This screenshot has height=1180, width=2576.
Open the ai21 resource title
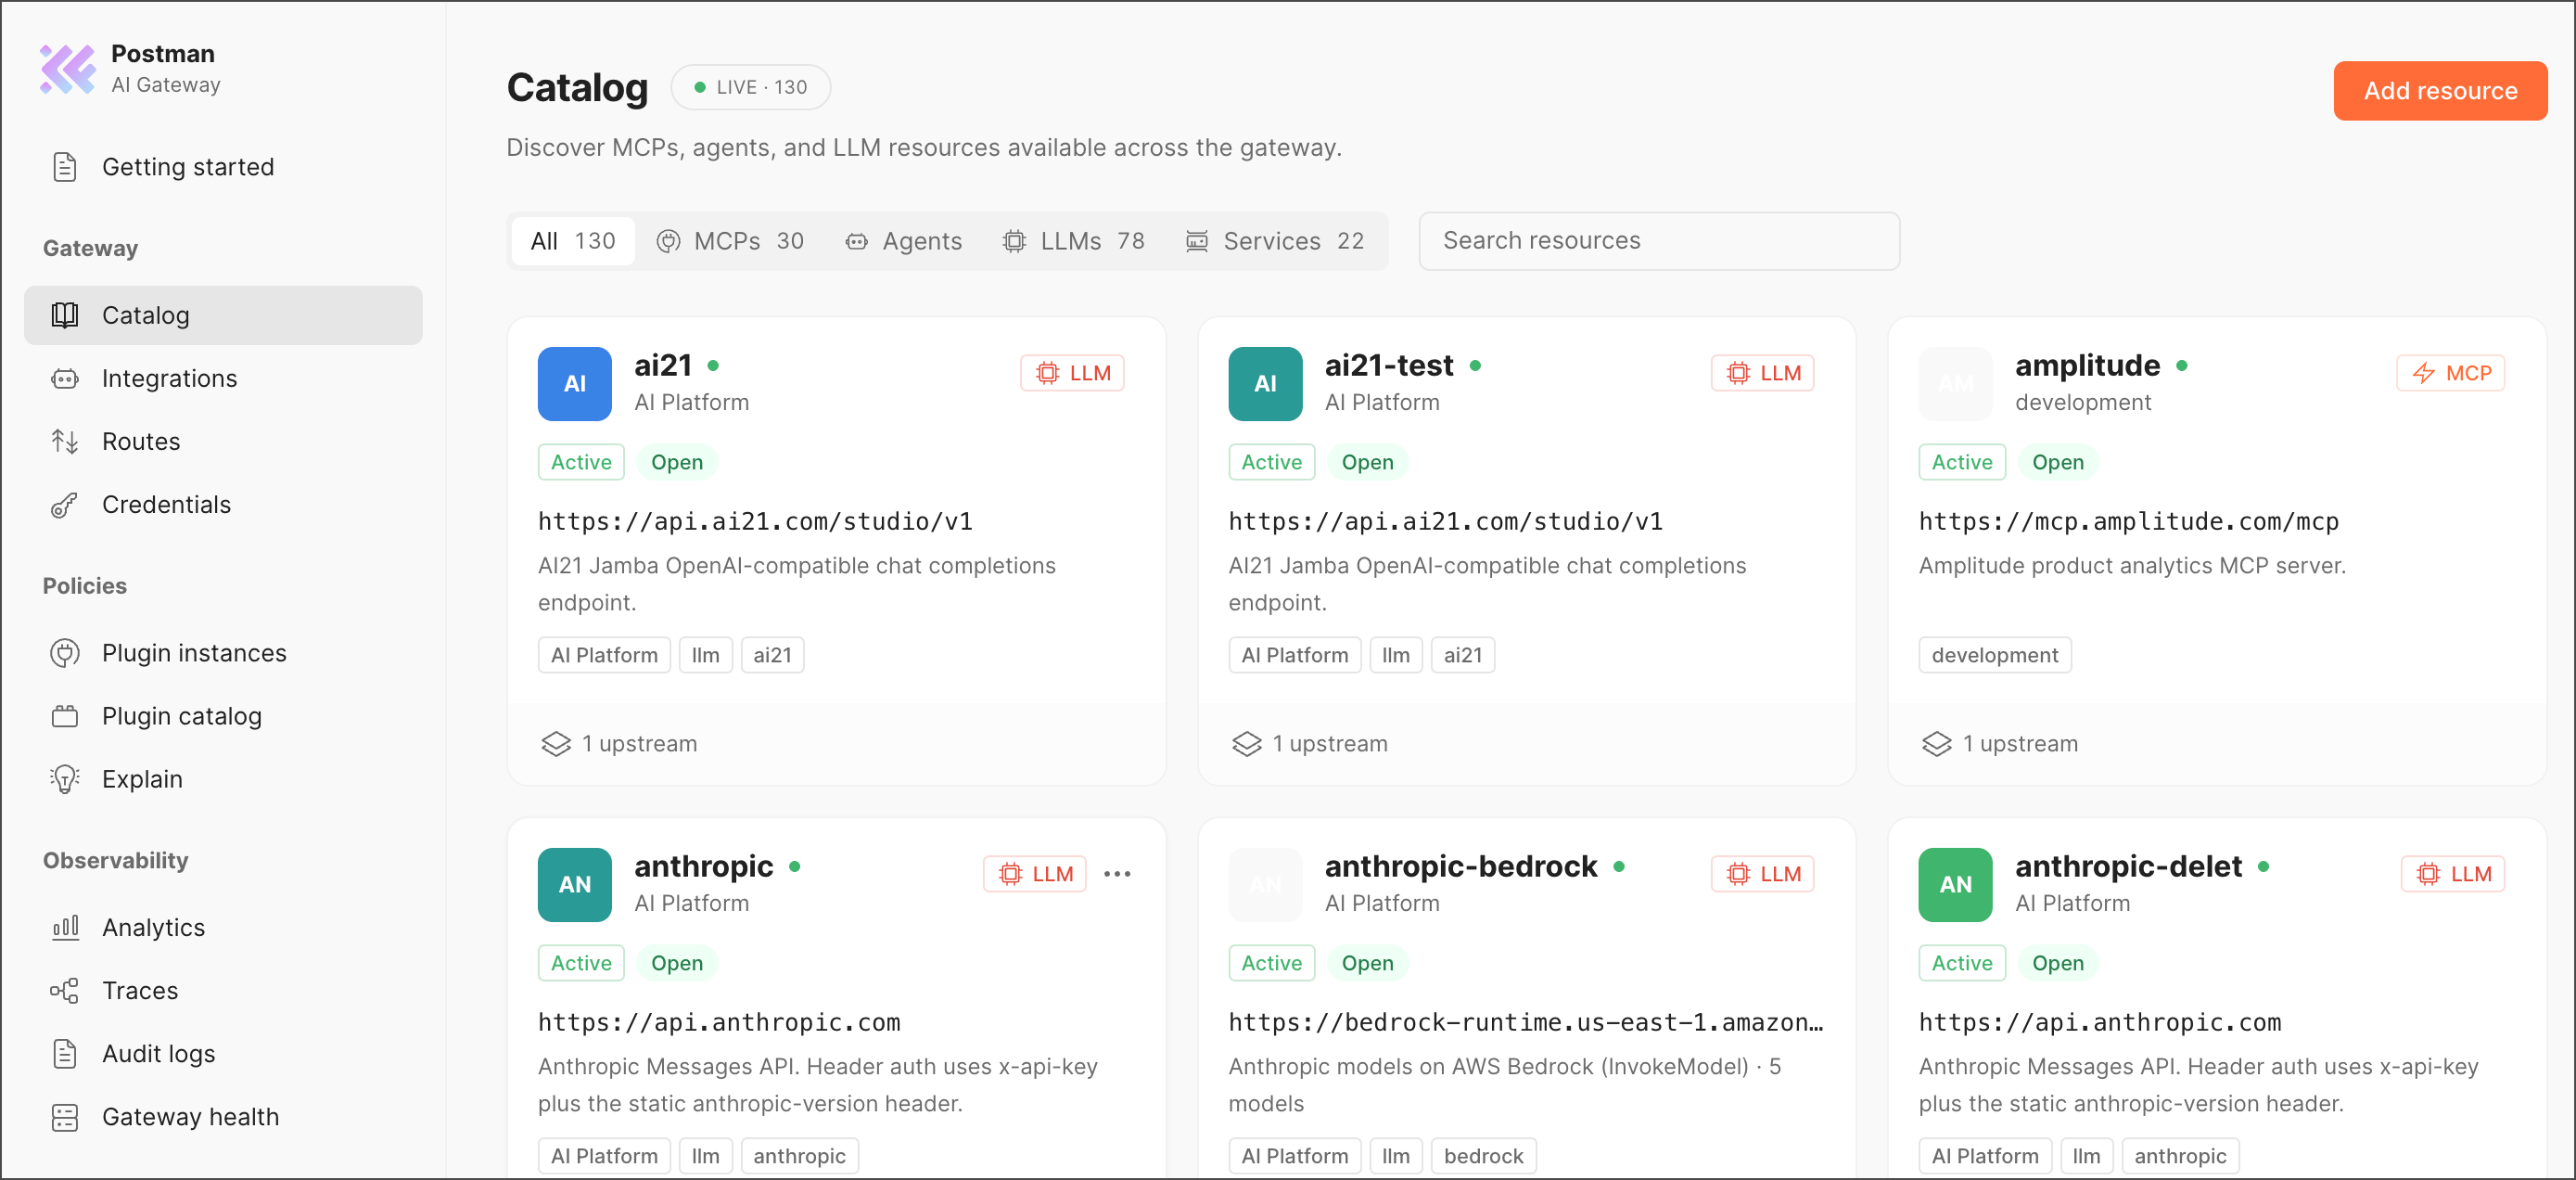tap(663, 366)
